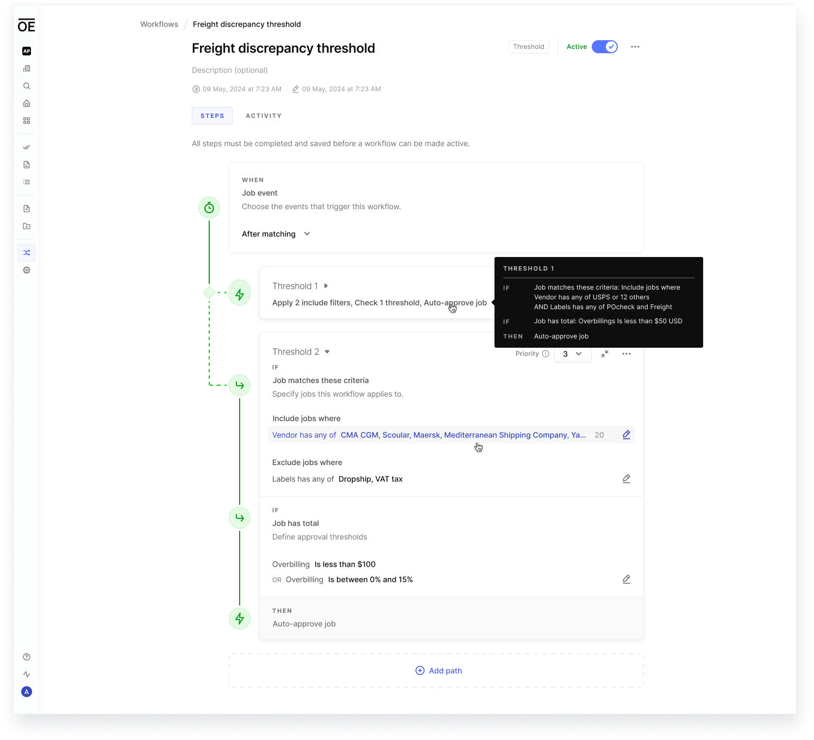The height and width of the screenshot is (740, 814).
Task: Open the document icon below approvals
Action: pyautogui.click(x=27, y=165)
